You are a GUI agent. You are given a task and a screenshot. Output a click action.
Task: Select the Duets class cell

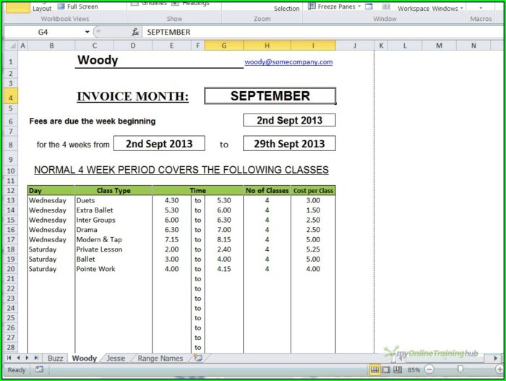click(113, 200)
